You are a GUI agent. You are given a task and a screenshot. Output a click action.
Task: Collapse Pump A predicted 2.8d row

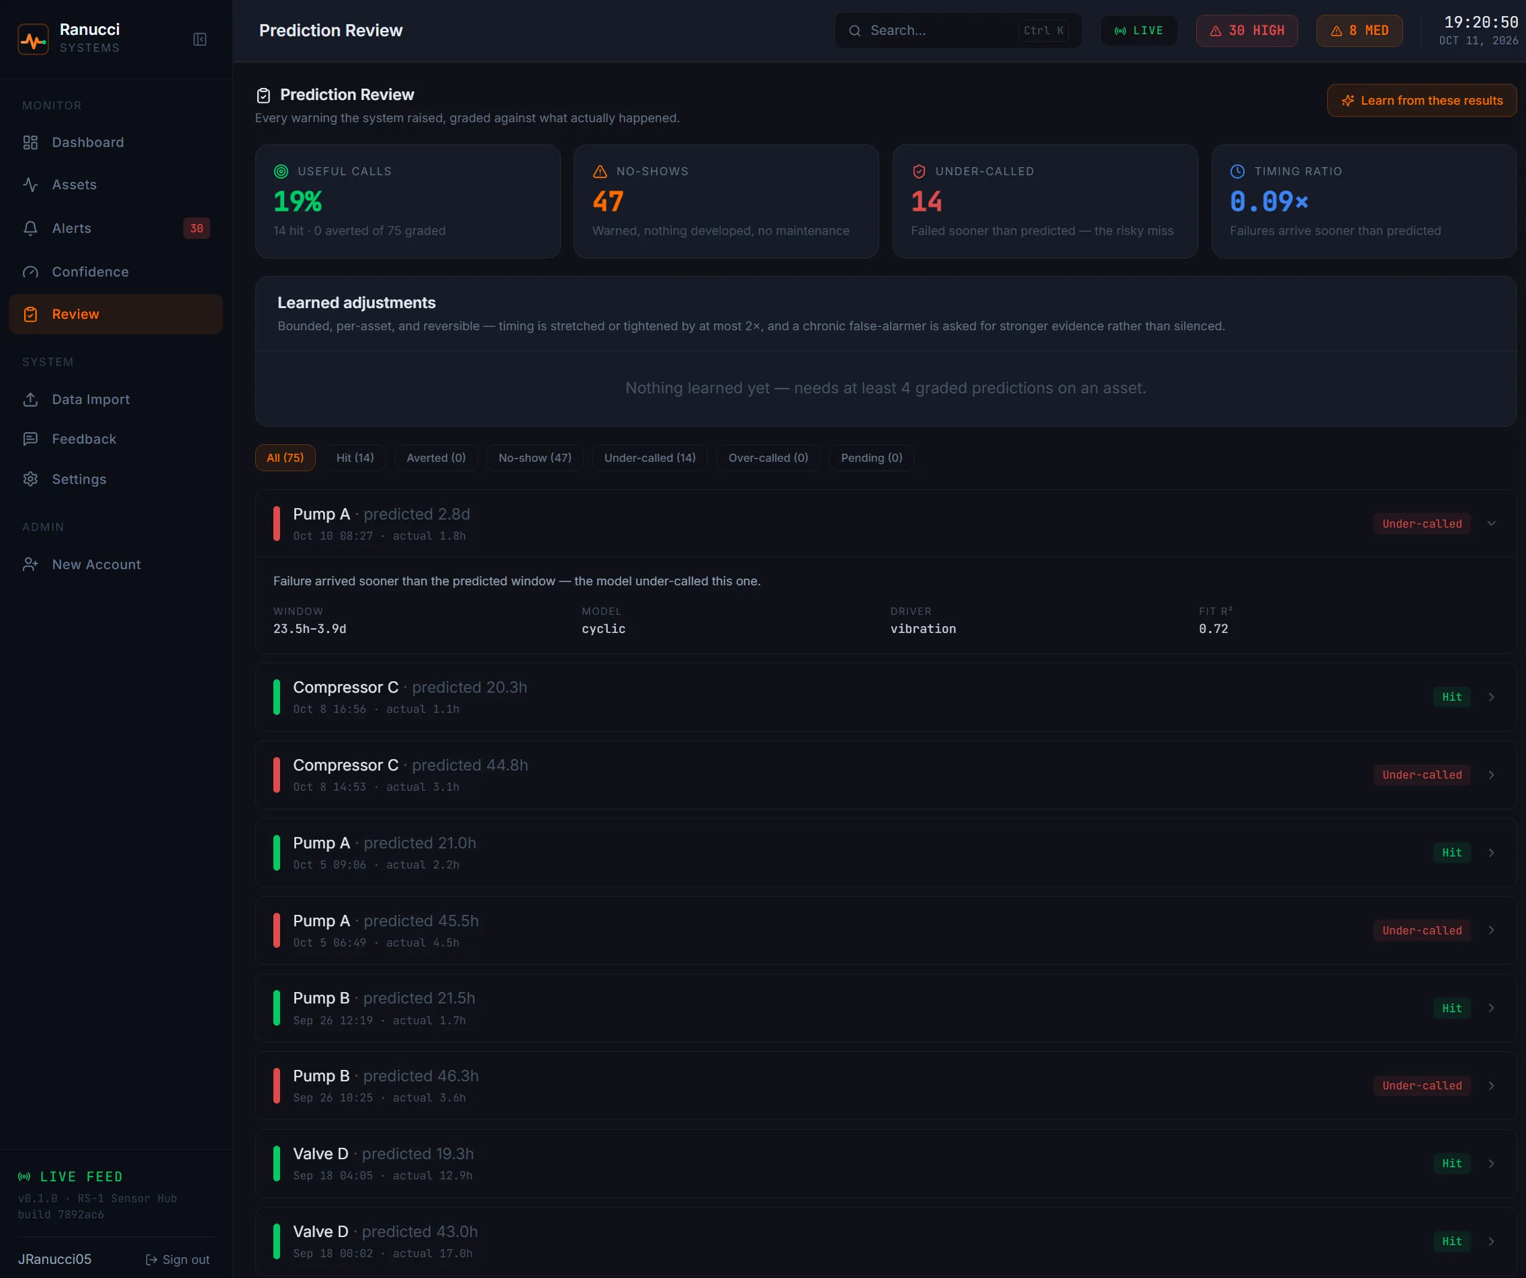coord(886,524)
